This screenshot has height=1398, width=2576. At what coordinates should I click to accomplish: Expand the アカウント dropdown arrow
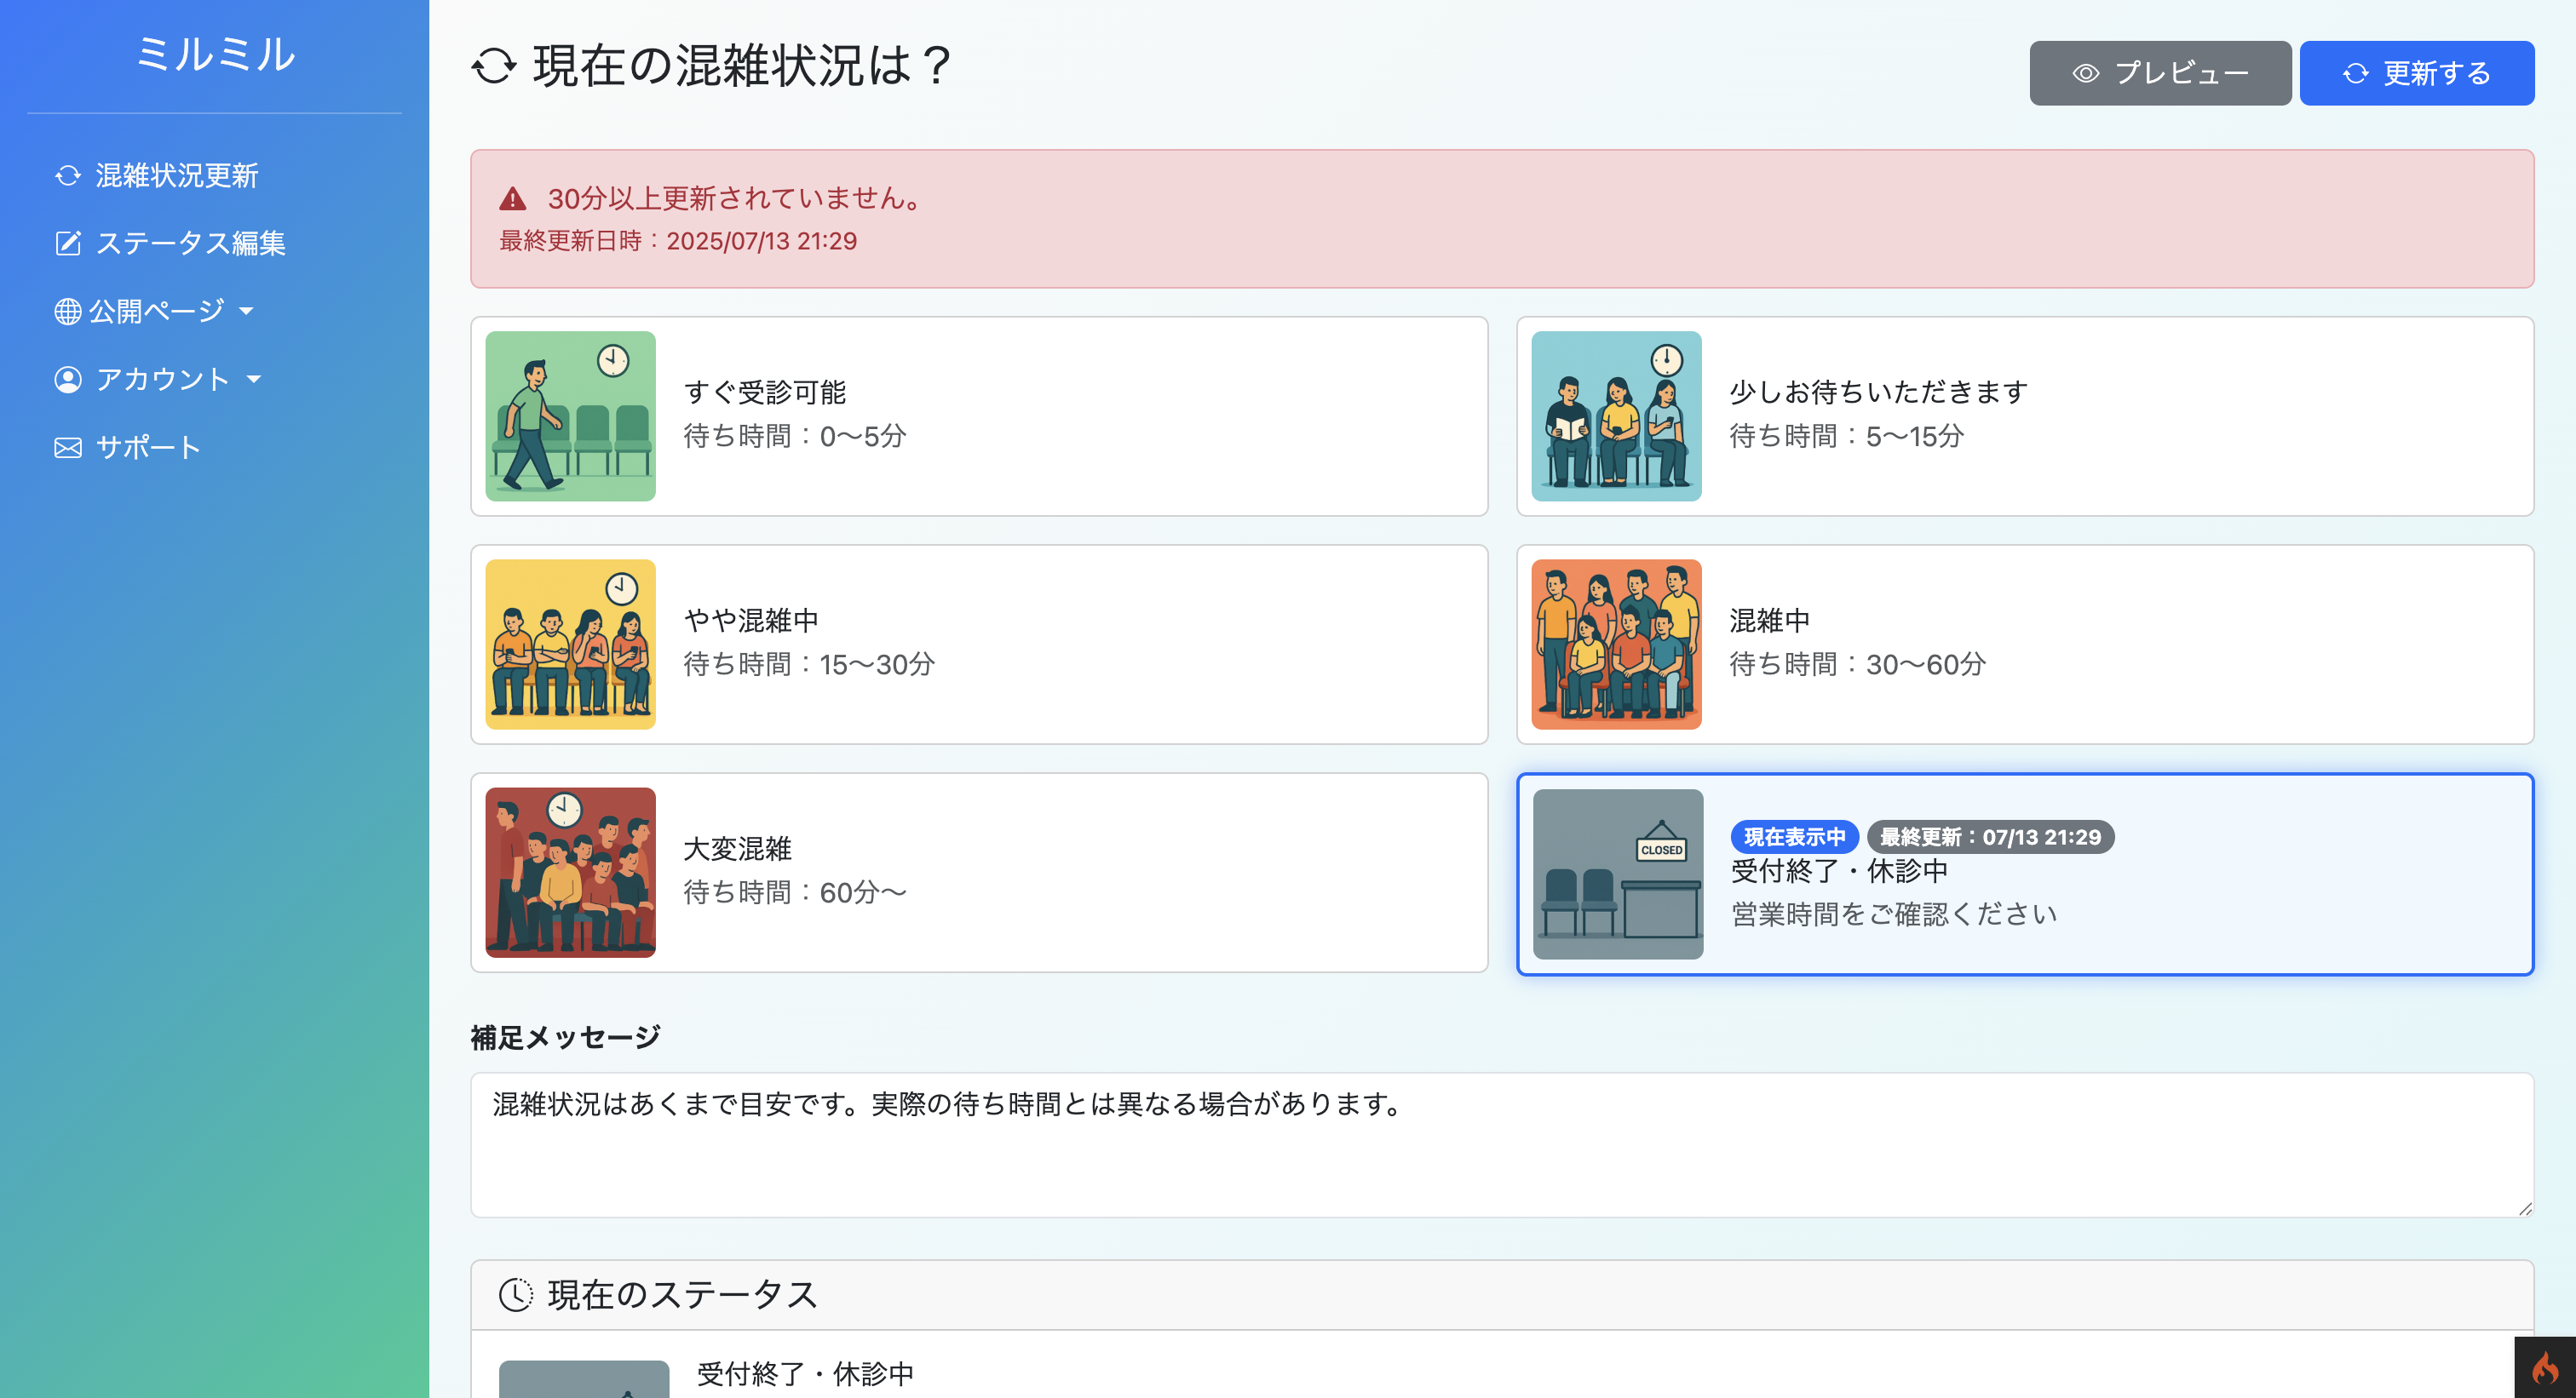click(x=253, y=380)
